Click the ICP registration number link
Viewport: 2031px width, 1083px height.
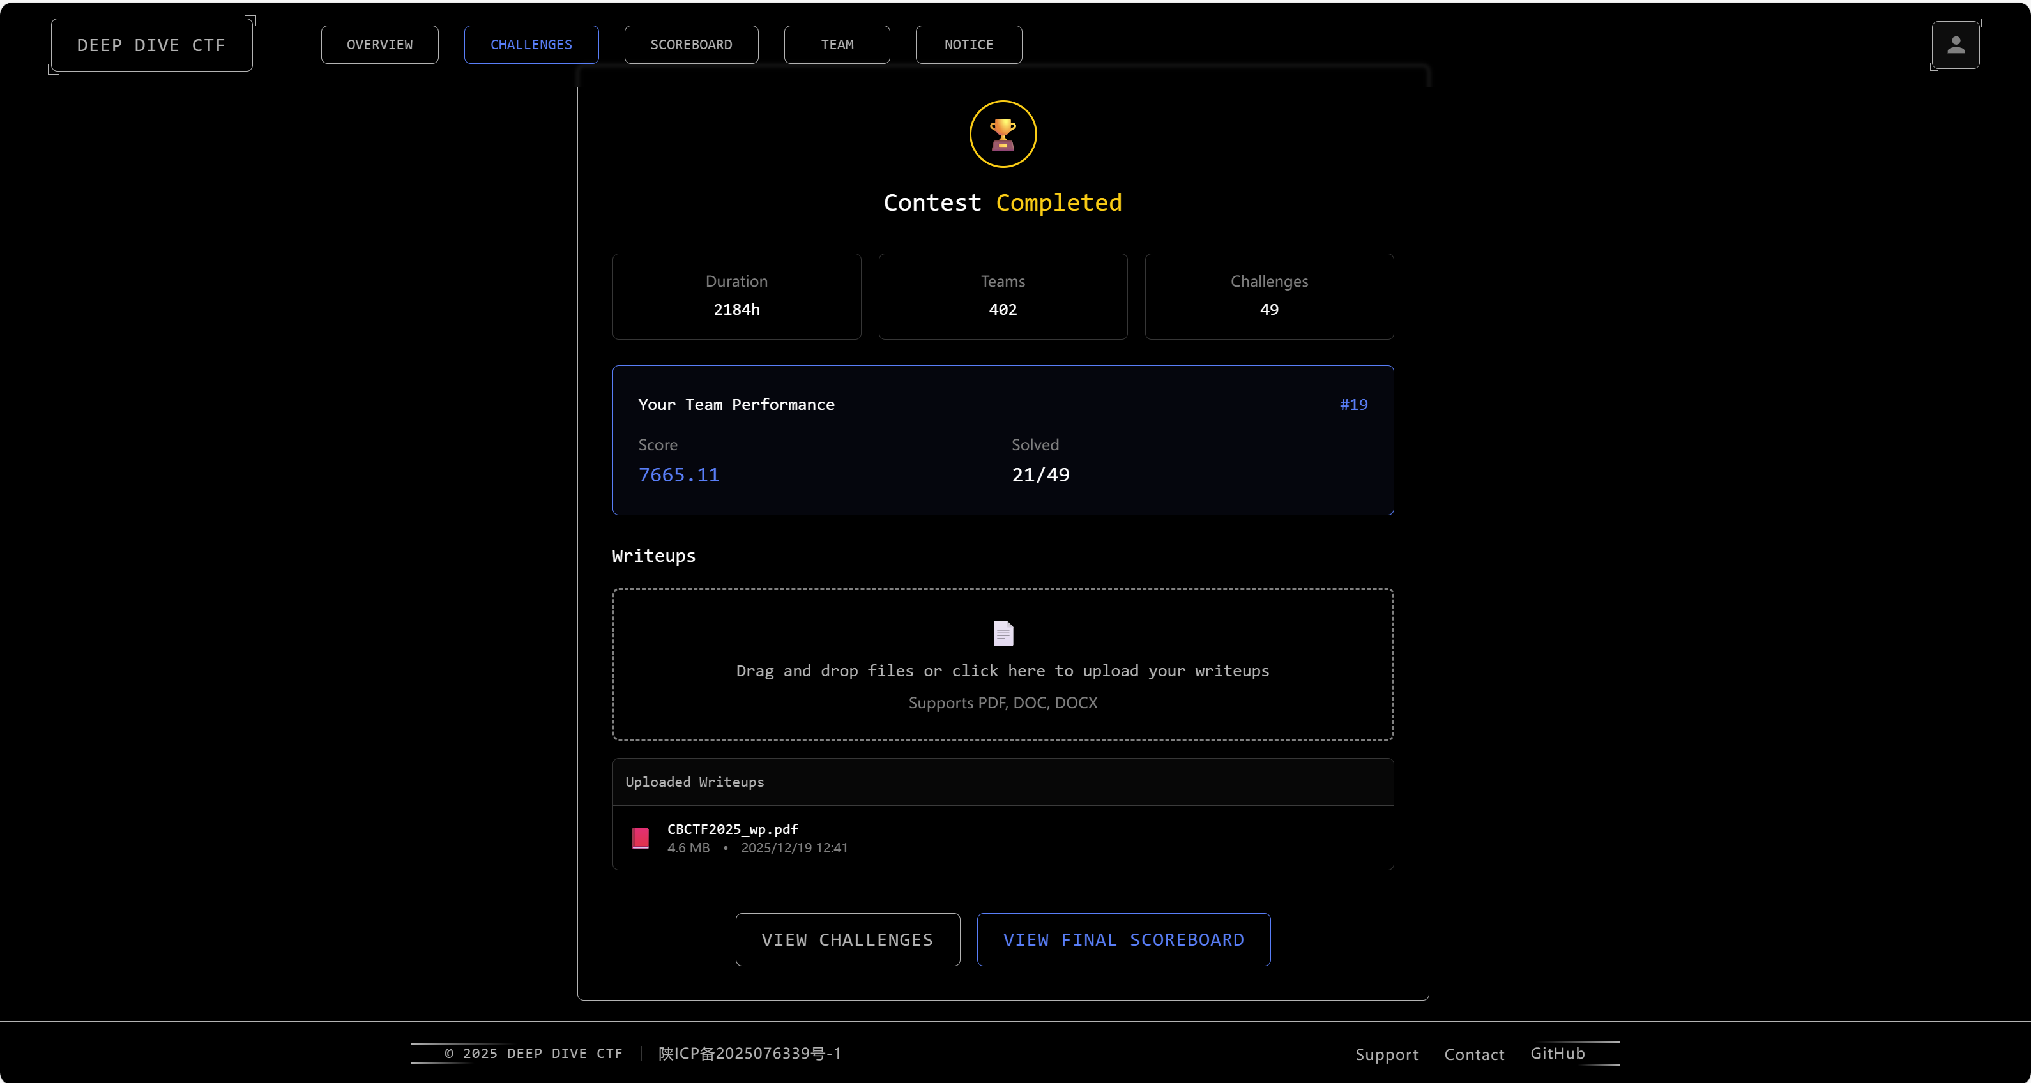tap(750, 1054)
